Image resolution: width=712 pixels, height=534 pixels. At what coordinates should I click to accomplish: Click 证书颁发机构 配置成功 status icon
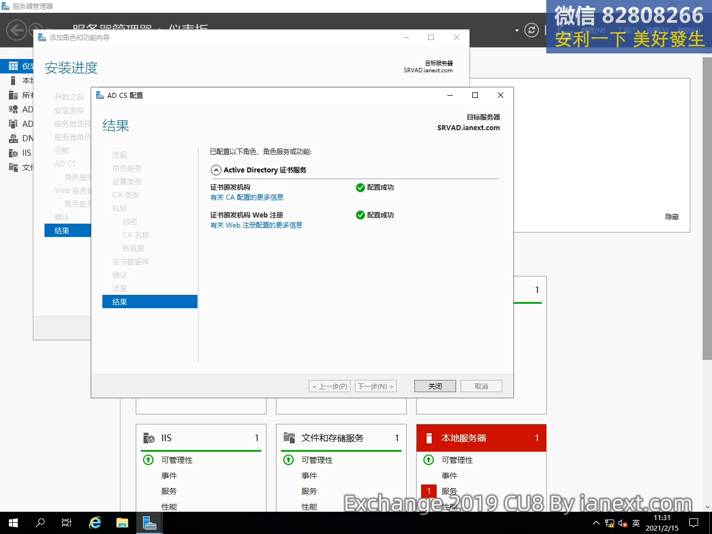[x=360, y=187]
